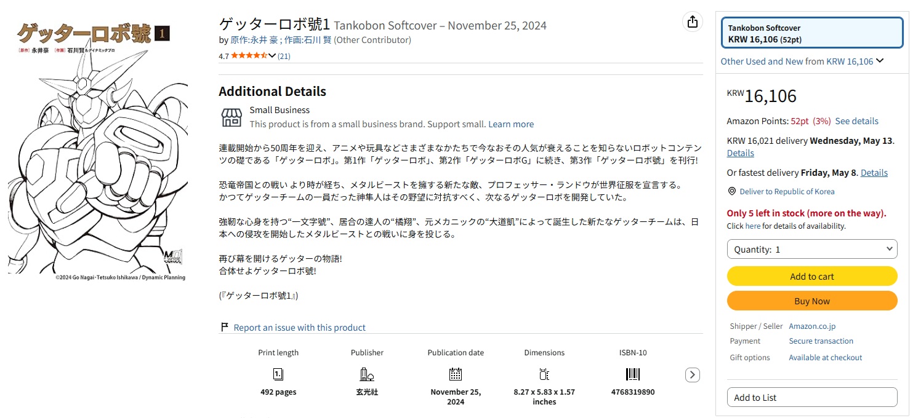Click the 'here' availability details link
The height and width of the screenshot is (418, 913).
(753, 226)
